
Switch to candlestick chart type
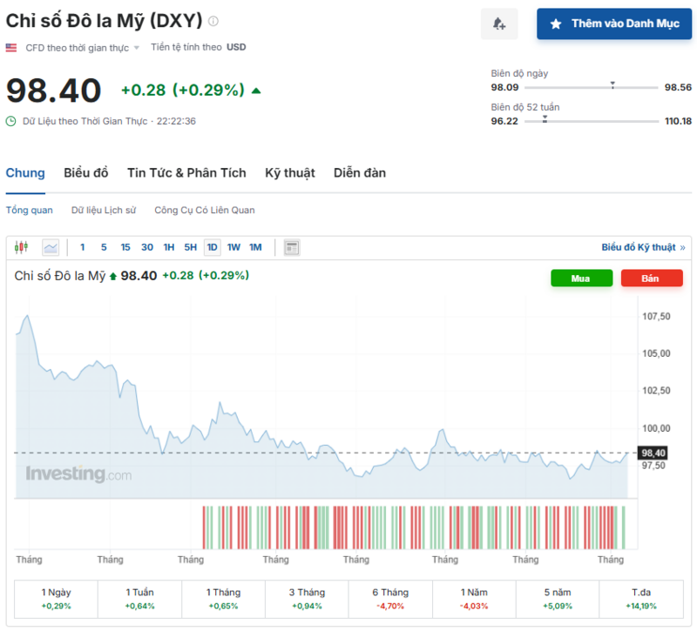[22, 247]
